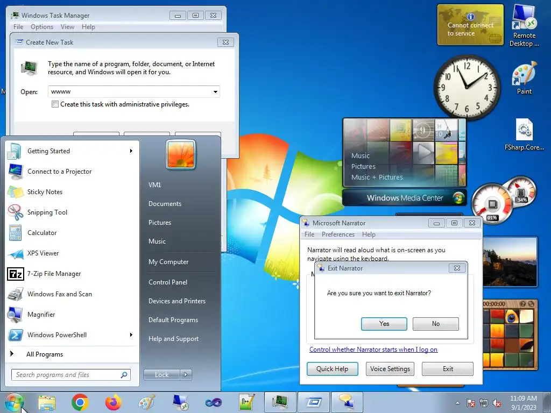Choose No in Exit Narrator dialog
The image size is (551, 413).
[x=436, y=324]
